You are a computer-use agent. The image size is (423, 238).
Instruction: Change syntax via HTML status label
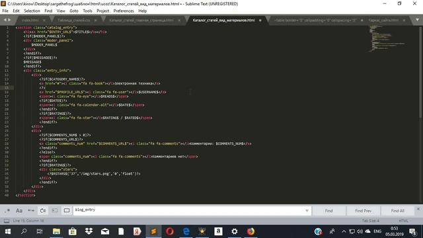click(404, 221)
